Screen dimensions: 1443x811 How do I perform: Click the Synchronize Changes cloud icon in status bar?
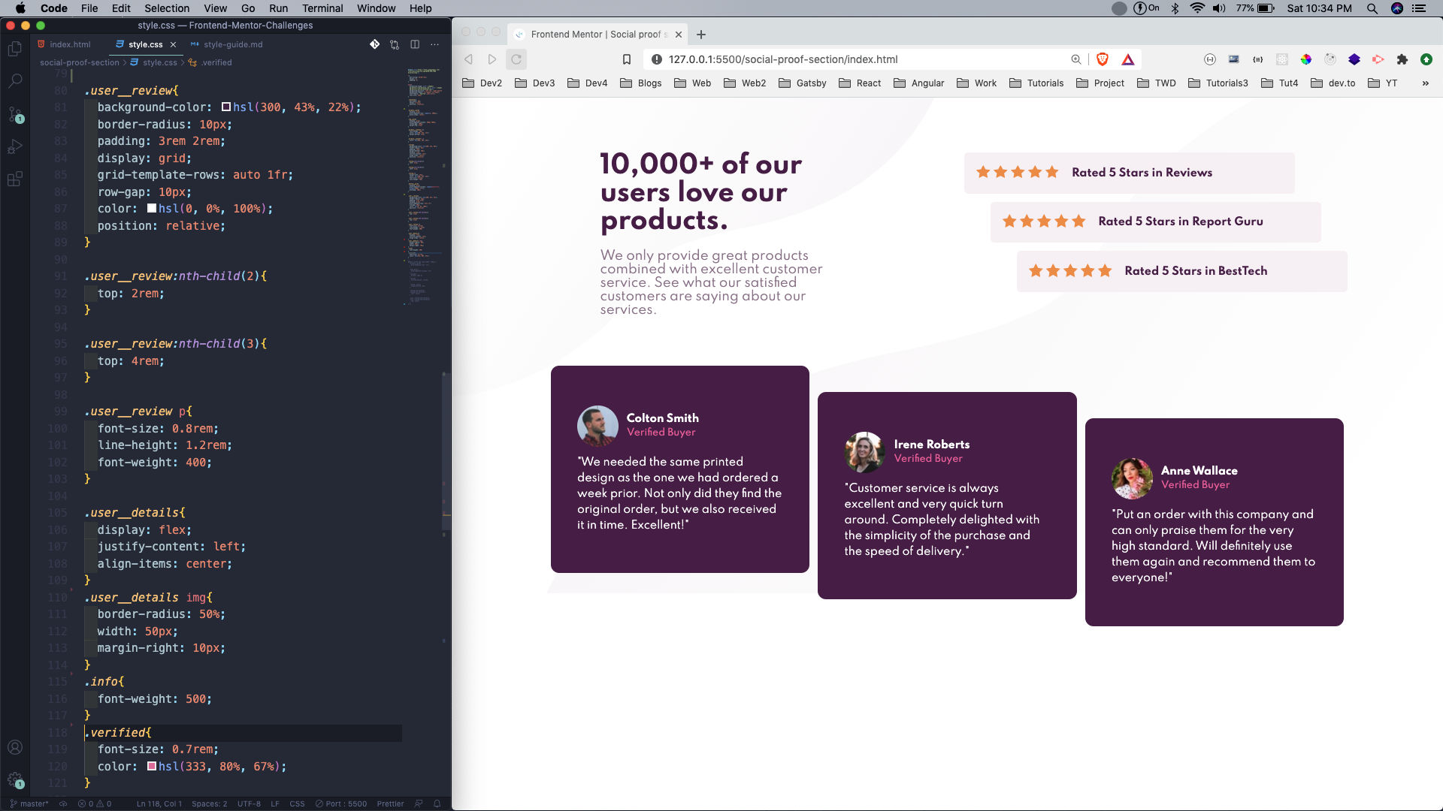(64, 803)
